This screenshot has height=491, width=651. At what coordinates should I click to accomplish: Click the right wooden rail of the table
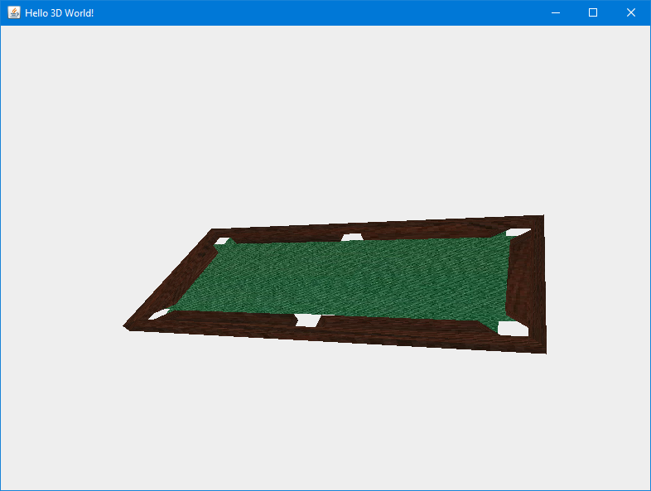click(x=527, y=282)
